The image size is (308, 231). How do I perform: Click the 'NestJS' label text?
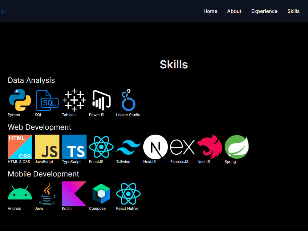point(204,162)
